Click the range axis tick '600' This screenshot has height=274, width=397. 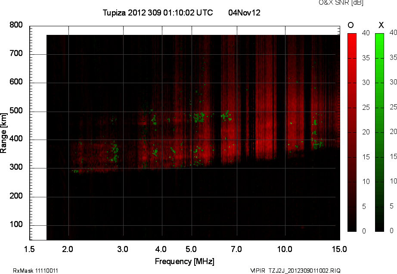[x=16, y=82]
